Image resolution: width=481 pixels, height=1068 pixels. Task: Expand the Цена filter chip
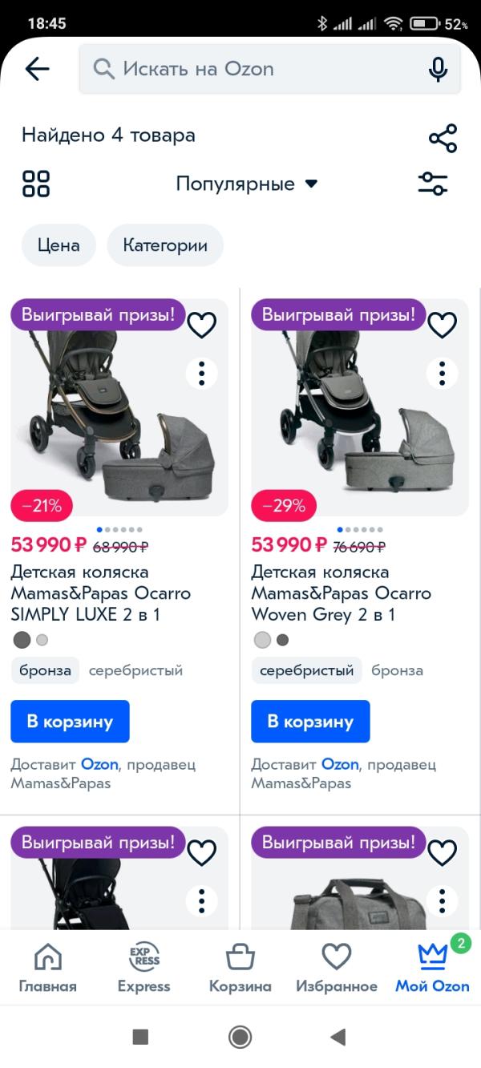(59, 245)
